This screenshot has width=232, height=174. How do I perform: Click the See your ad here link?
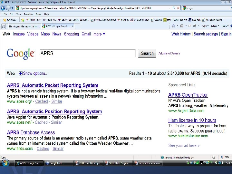pyautogui.click(x=184, y=146)
